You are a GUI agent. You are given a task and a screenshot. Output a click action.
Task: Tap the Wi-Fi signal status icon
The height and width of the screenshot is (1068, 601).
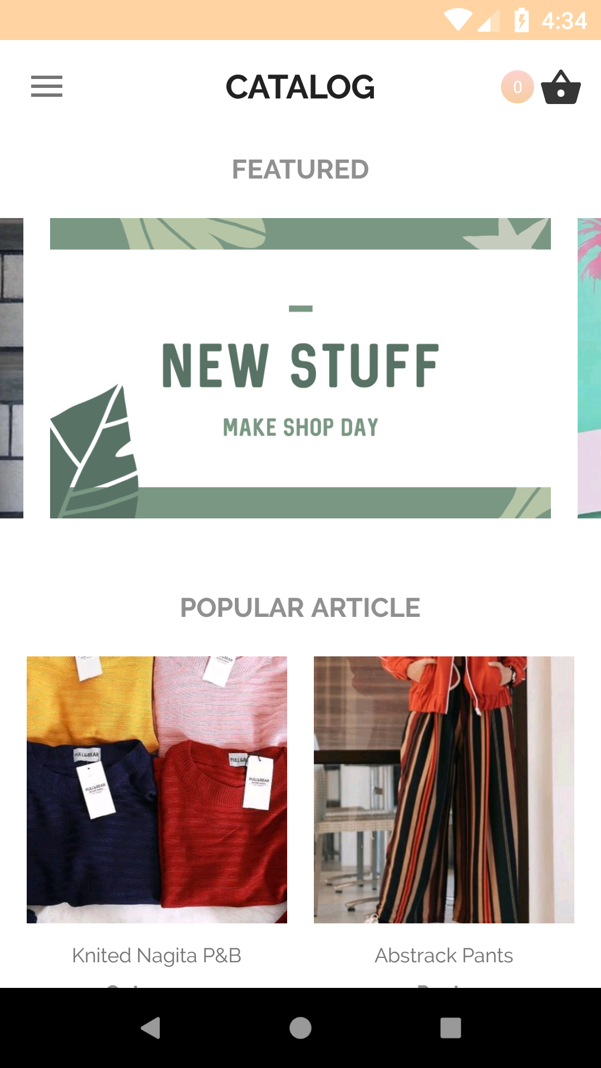coord(457,21)
